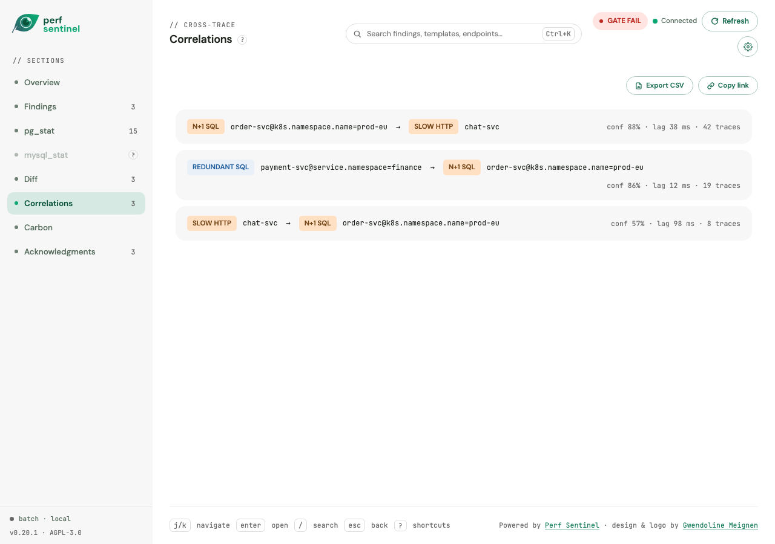Click the N+1 SQL tag in the 8 traces row
This screenshot has height=544, width=775.
[x=318, y=223]
